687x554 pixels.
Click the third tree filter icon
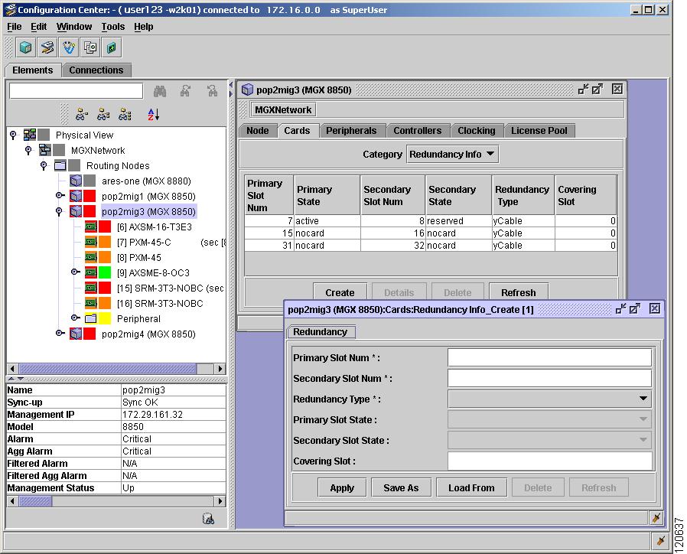(x=125, y=115)
